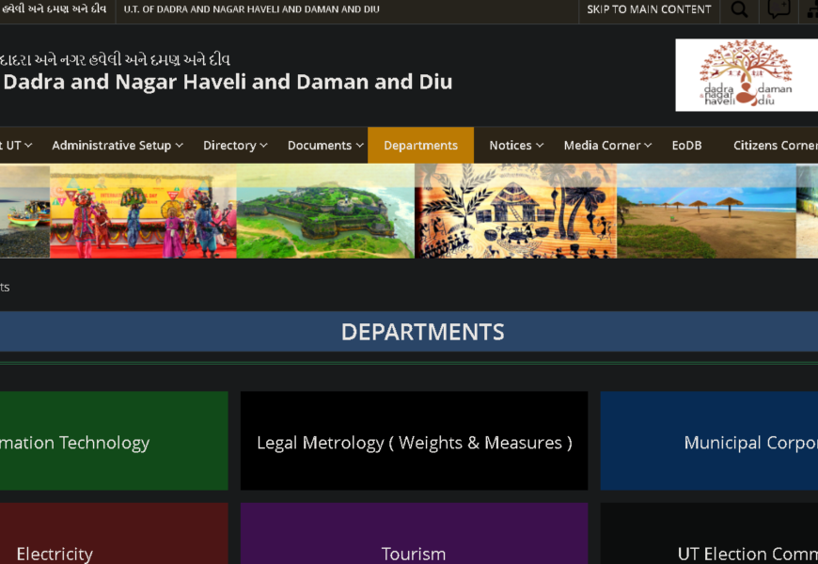Open Legal Metrology (Weights & Measures) department

tap(415, 441)
